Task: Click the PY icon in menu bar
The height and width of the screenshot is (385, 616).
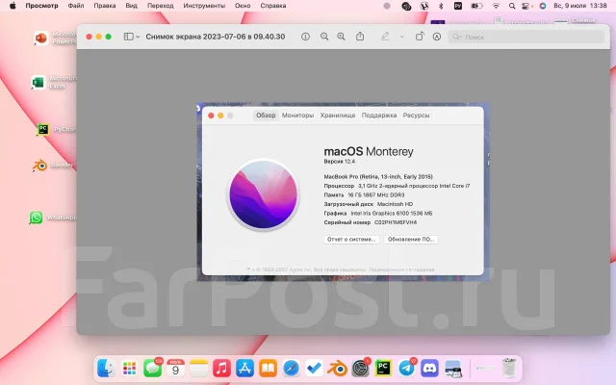Action: [458, 6]
